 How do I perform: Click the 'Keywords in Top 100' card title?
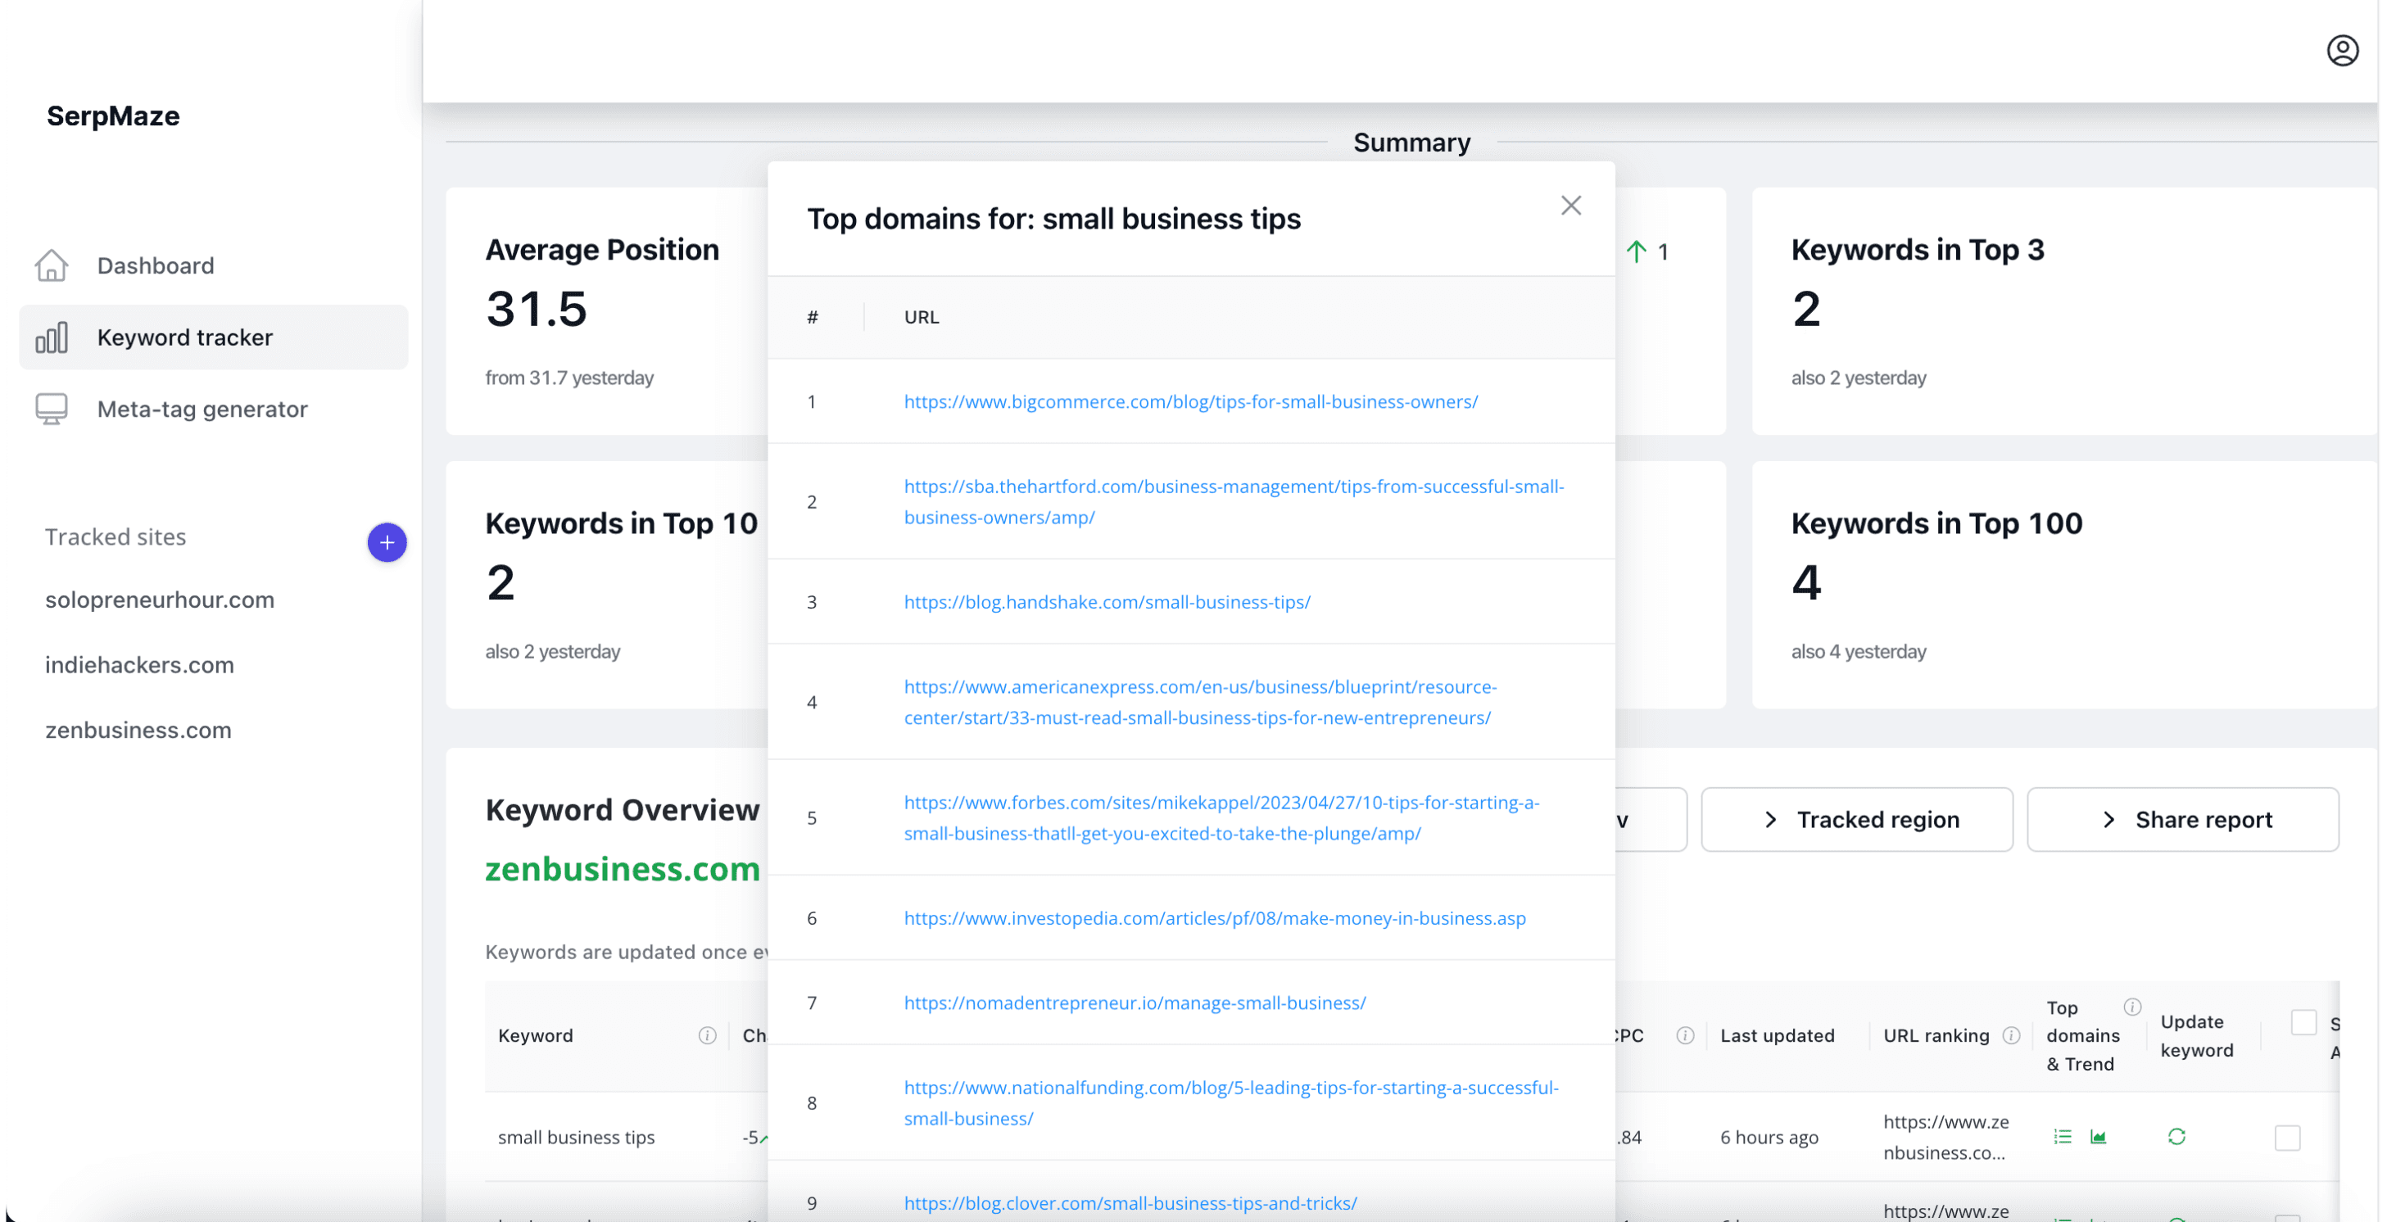click(1936, 523)
